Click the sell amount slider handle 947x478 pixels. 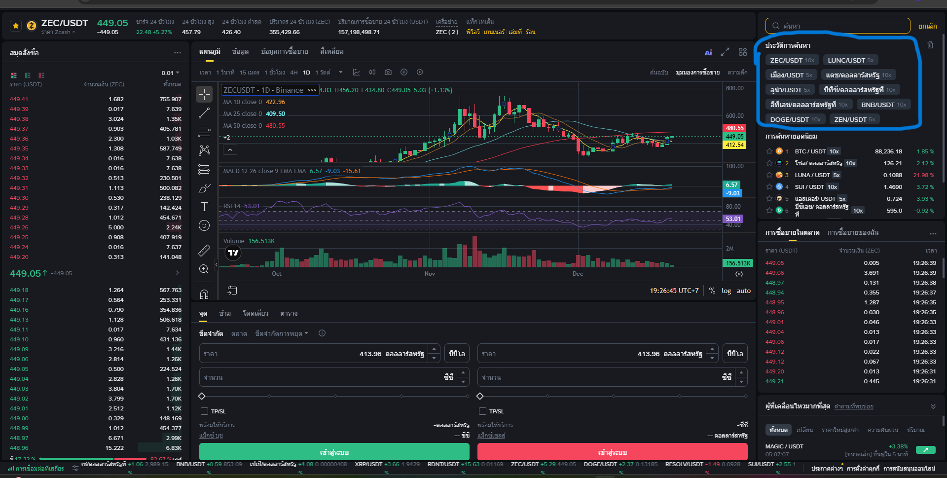[480, 396]
